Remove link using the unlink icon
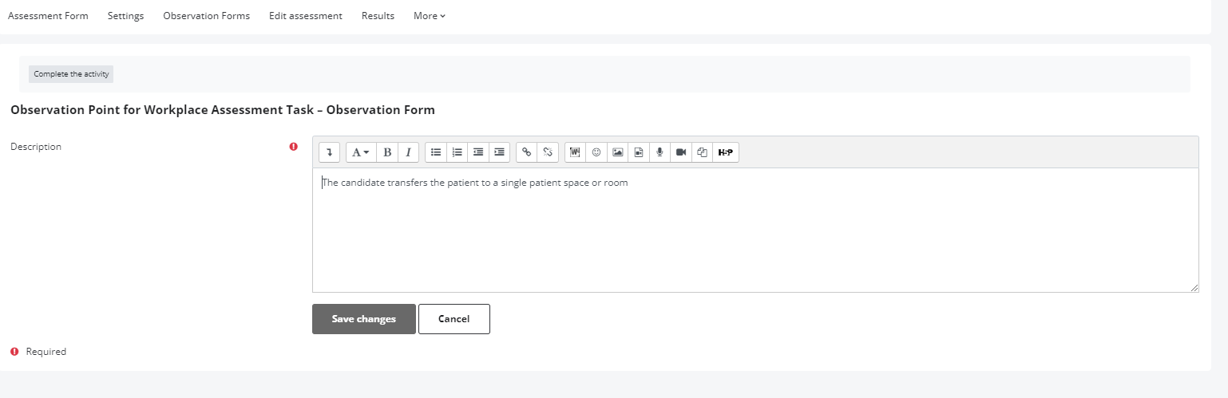 pos(548,152)
